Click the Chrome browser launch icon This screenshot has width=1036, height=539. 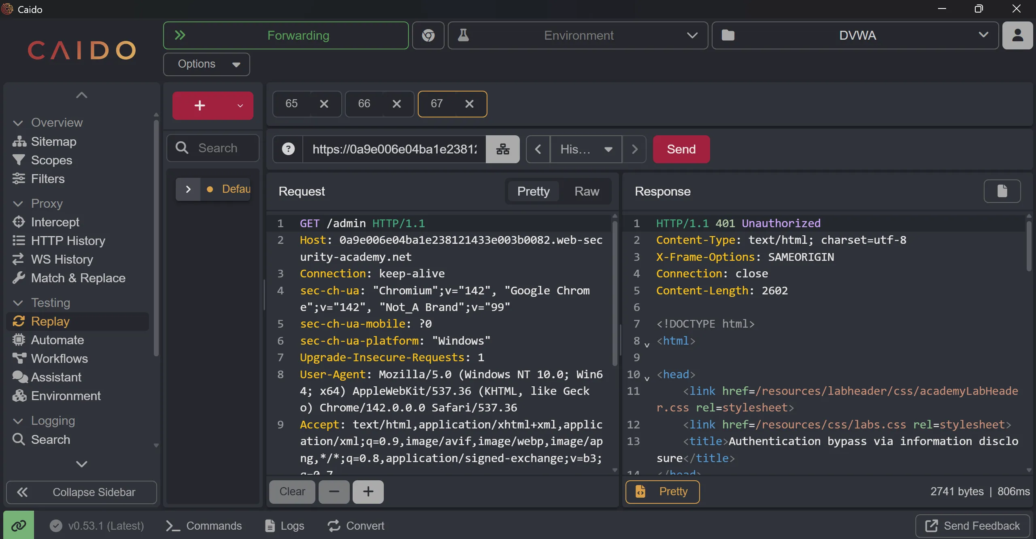[428, 36]
